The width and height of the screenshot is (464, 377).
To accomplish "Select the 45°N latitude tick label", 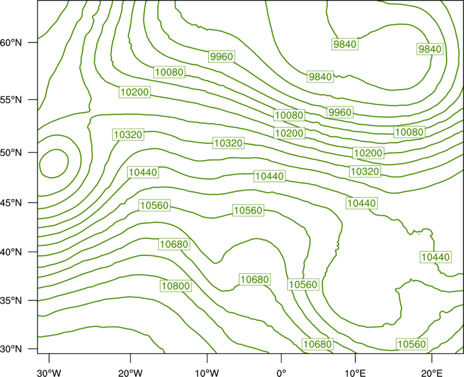I will (11, 202).
